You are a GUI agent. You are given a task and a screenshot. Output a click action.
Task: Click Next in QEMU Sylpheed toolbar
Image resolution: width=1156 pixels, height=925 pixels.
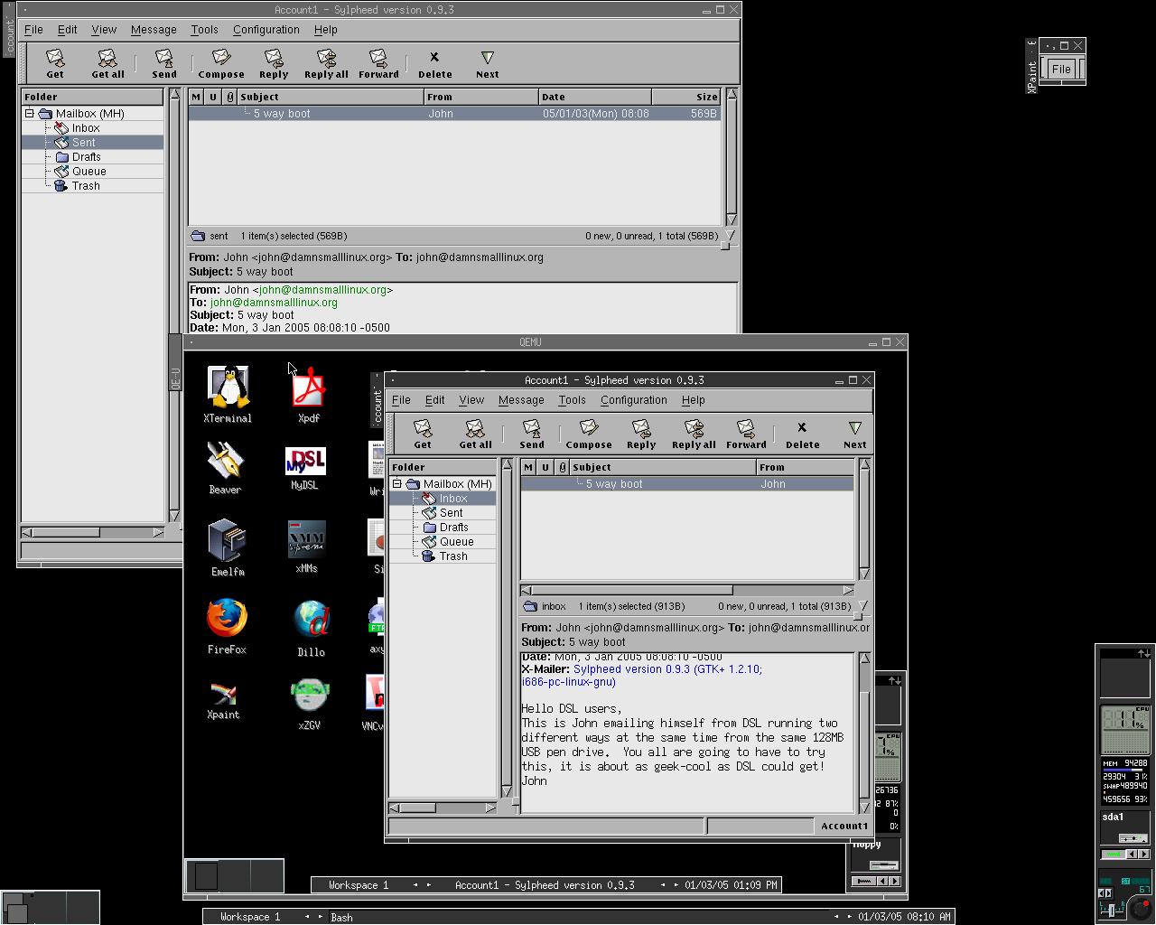click(x=855, y=434)
